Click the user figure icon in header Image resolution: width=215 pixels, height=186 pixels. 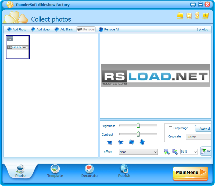tap(197, 15)
